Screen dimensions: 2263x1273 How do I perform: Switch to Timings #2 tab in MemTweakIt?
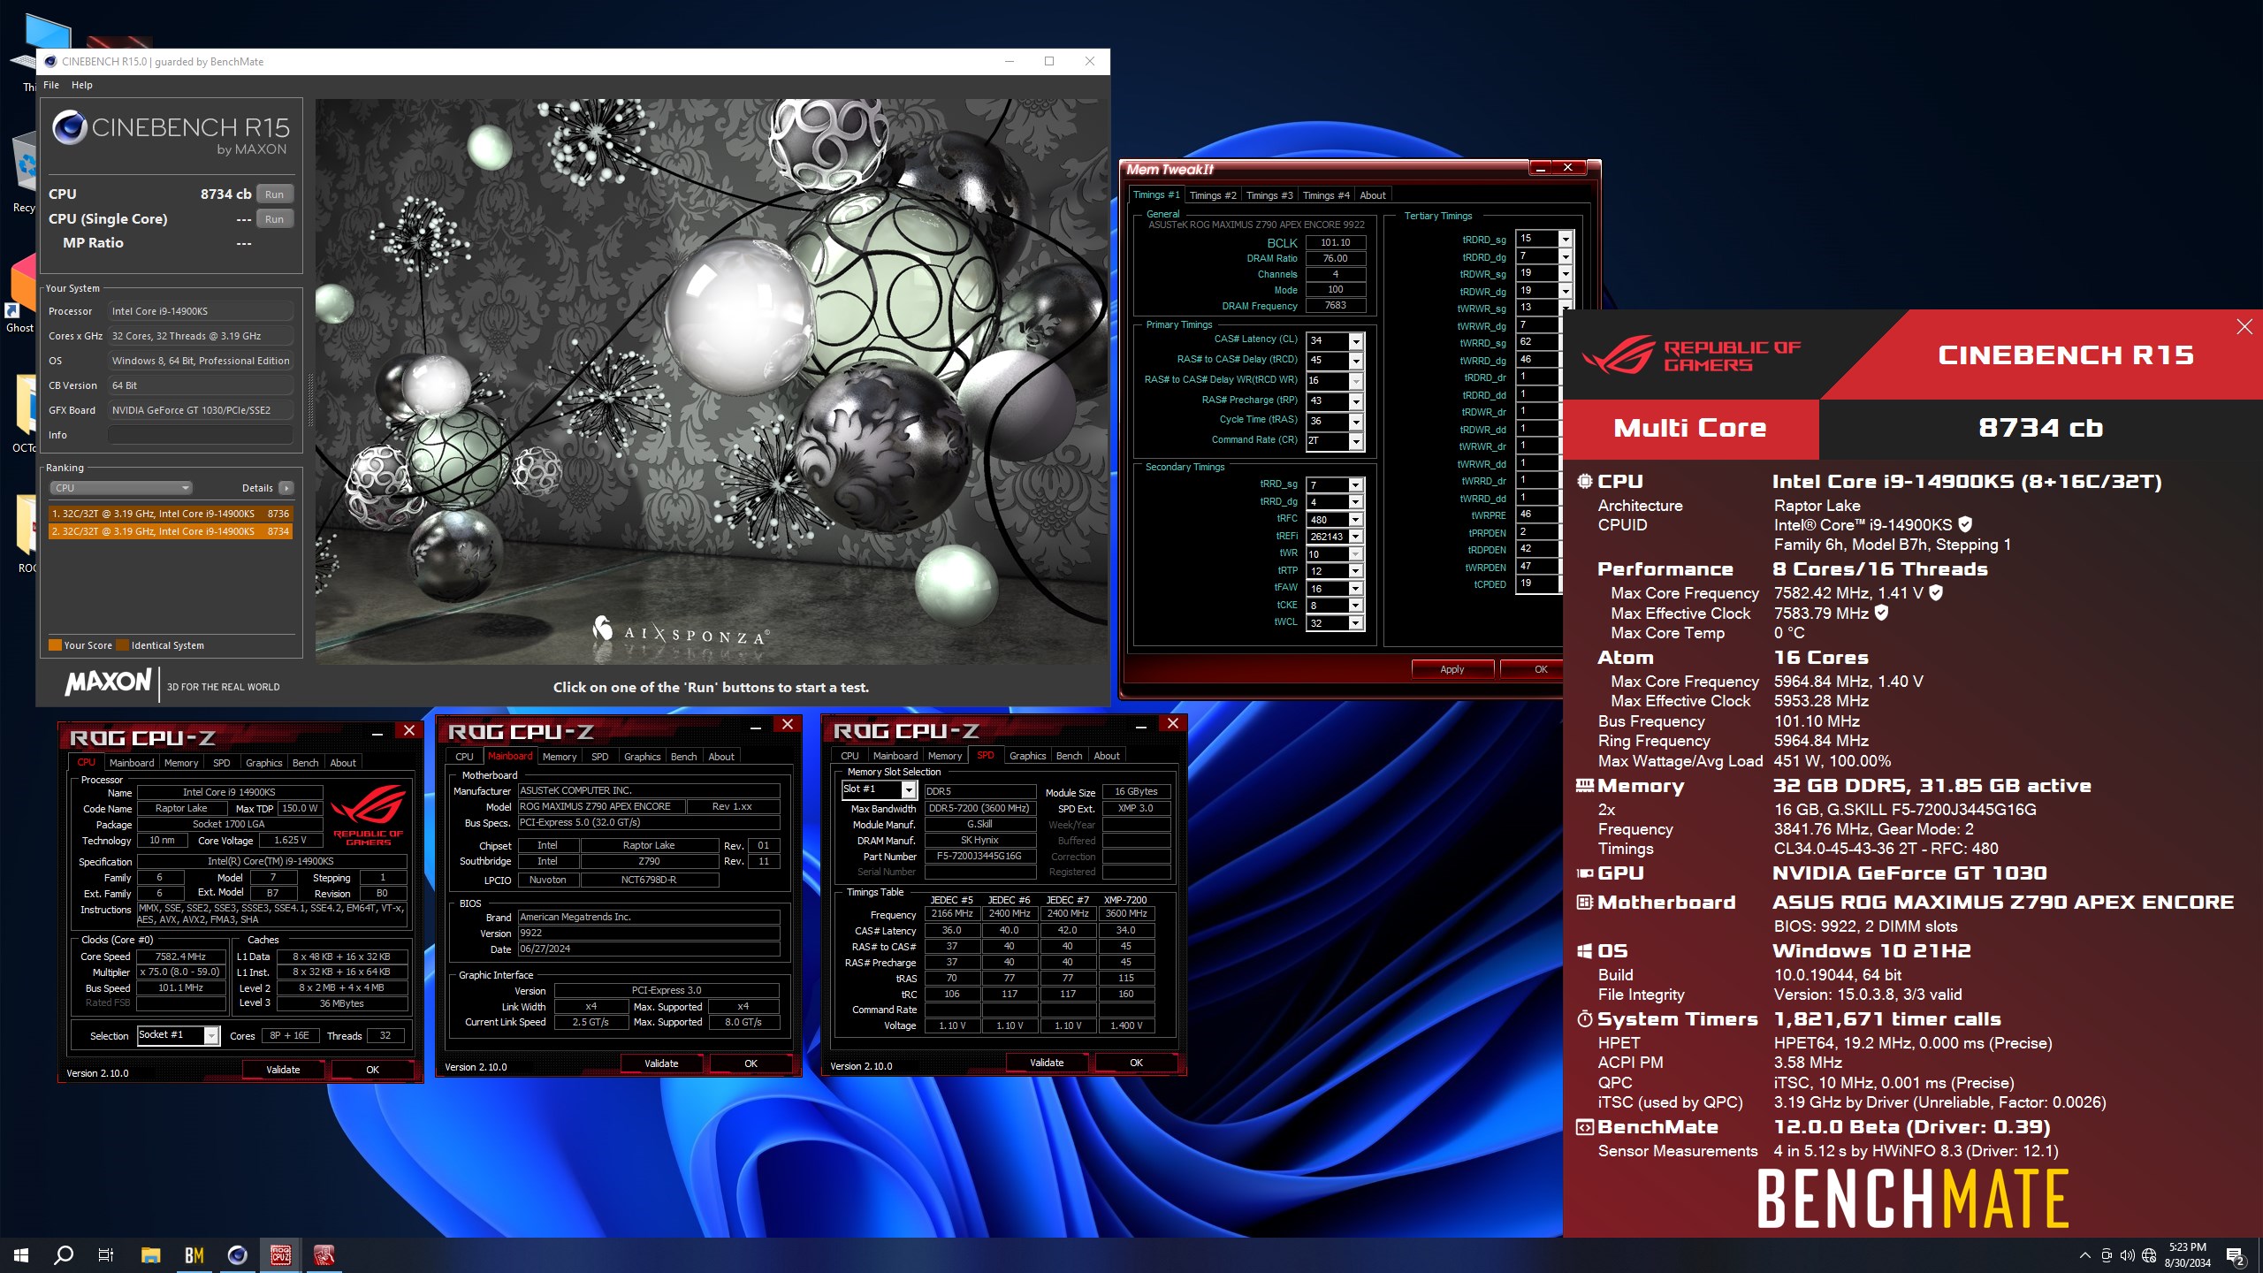1213,195
